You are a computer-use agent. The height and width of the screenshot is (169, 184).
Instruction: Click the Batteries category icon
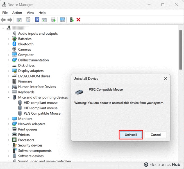coord(14,39)
